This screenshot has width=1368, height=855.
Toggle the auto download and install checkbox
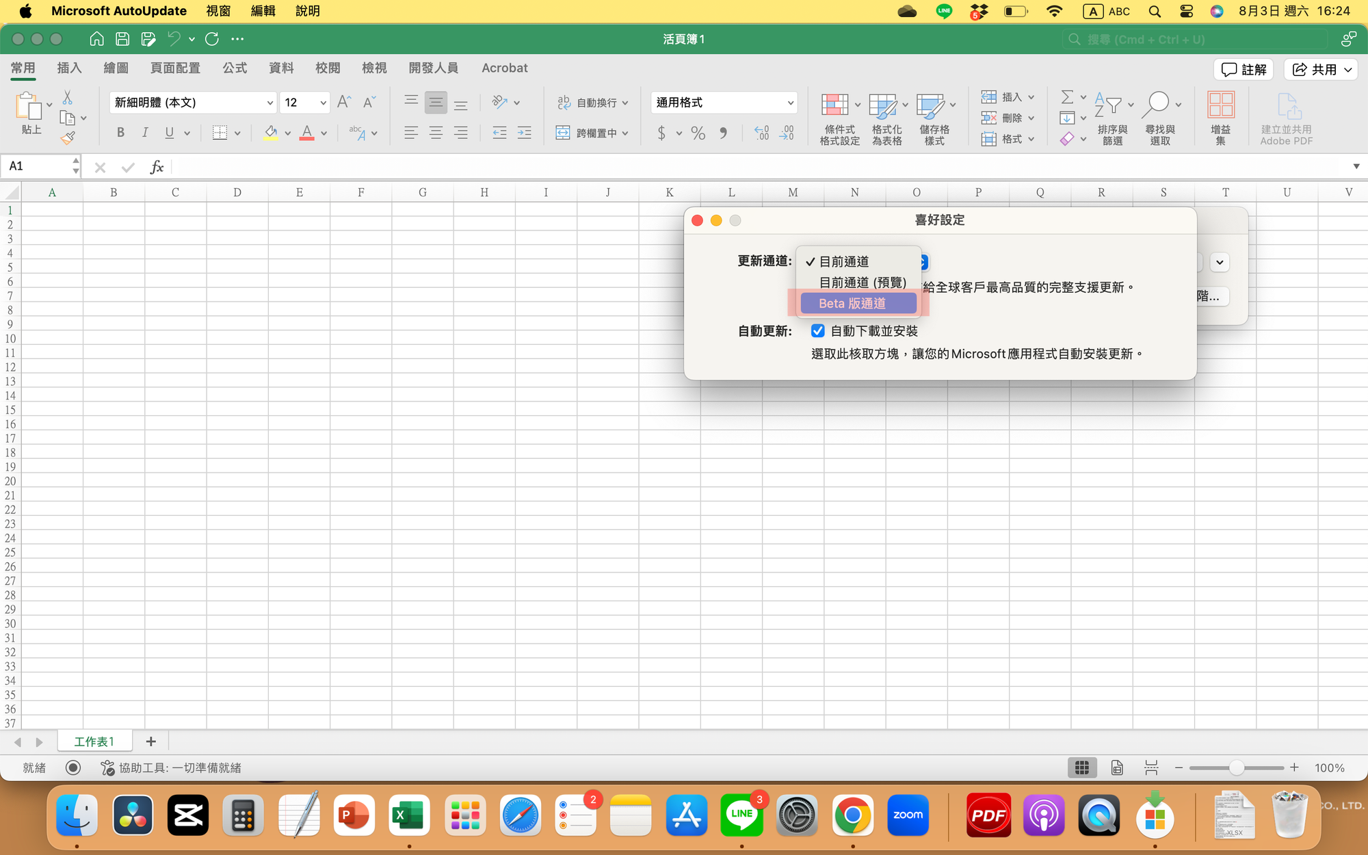[x=817, y=331]
